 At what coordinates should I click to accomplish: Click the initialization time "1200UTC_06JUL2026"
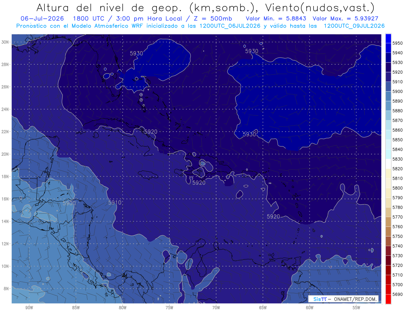(x=230, y=26)
